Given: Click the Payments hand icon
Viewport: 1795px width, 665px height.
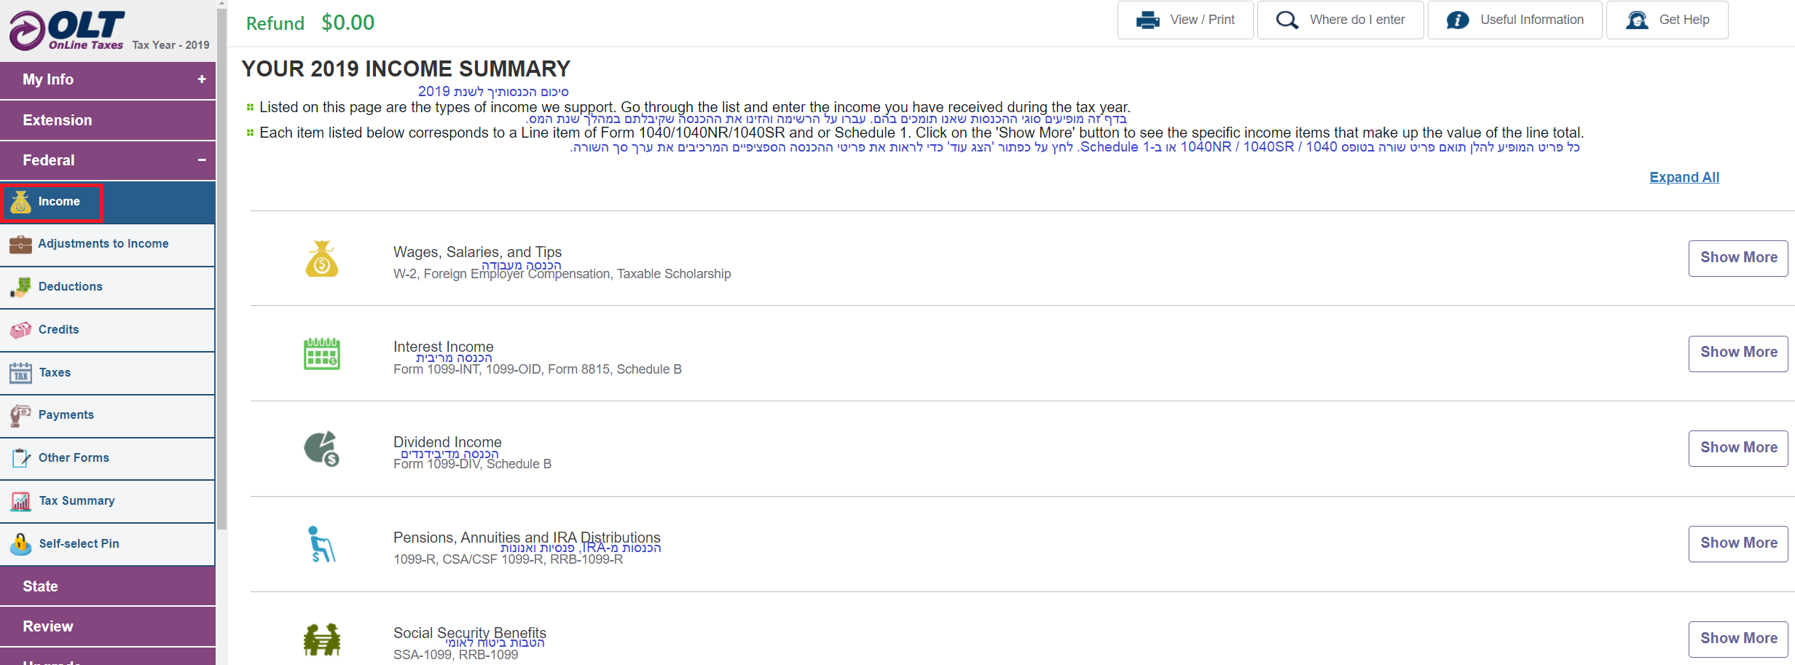Looking at the screenshot, I should click(x=20, y=415).
